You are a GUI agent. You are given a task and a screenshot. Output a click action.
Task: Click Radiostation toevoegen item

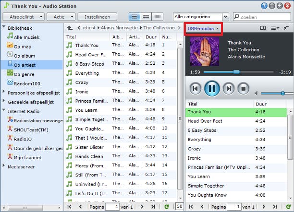click(35, 120)
